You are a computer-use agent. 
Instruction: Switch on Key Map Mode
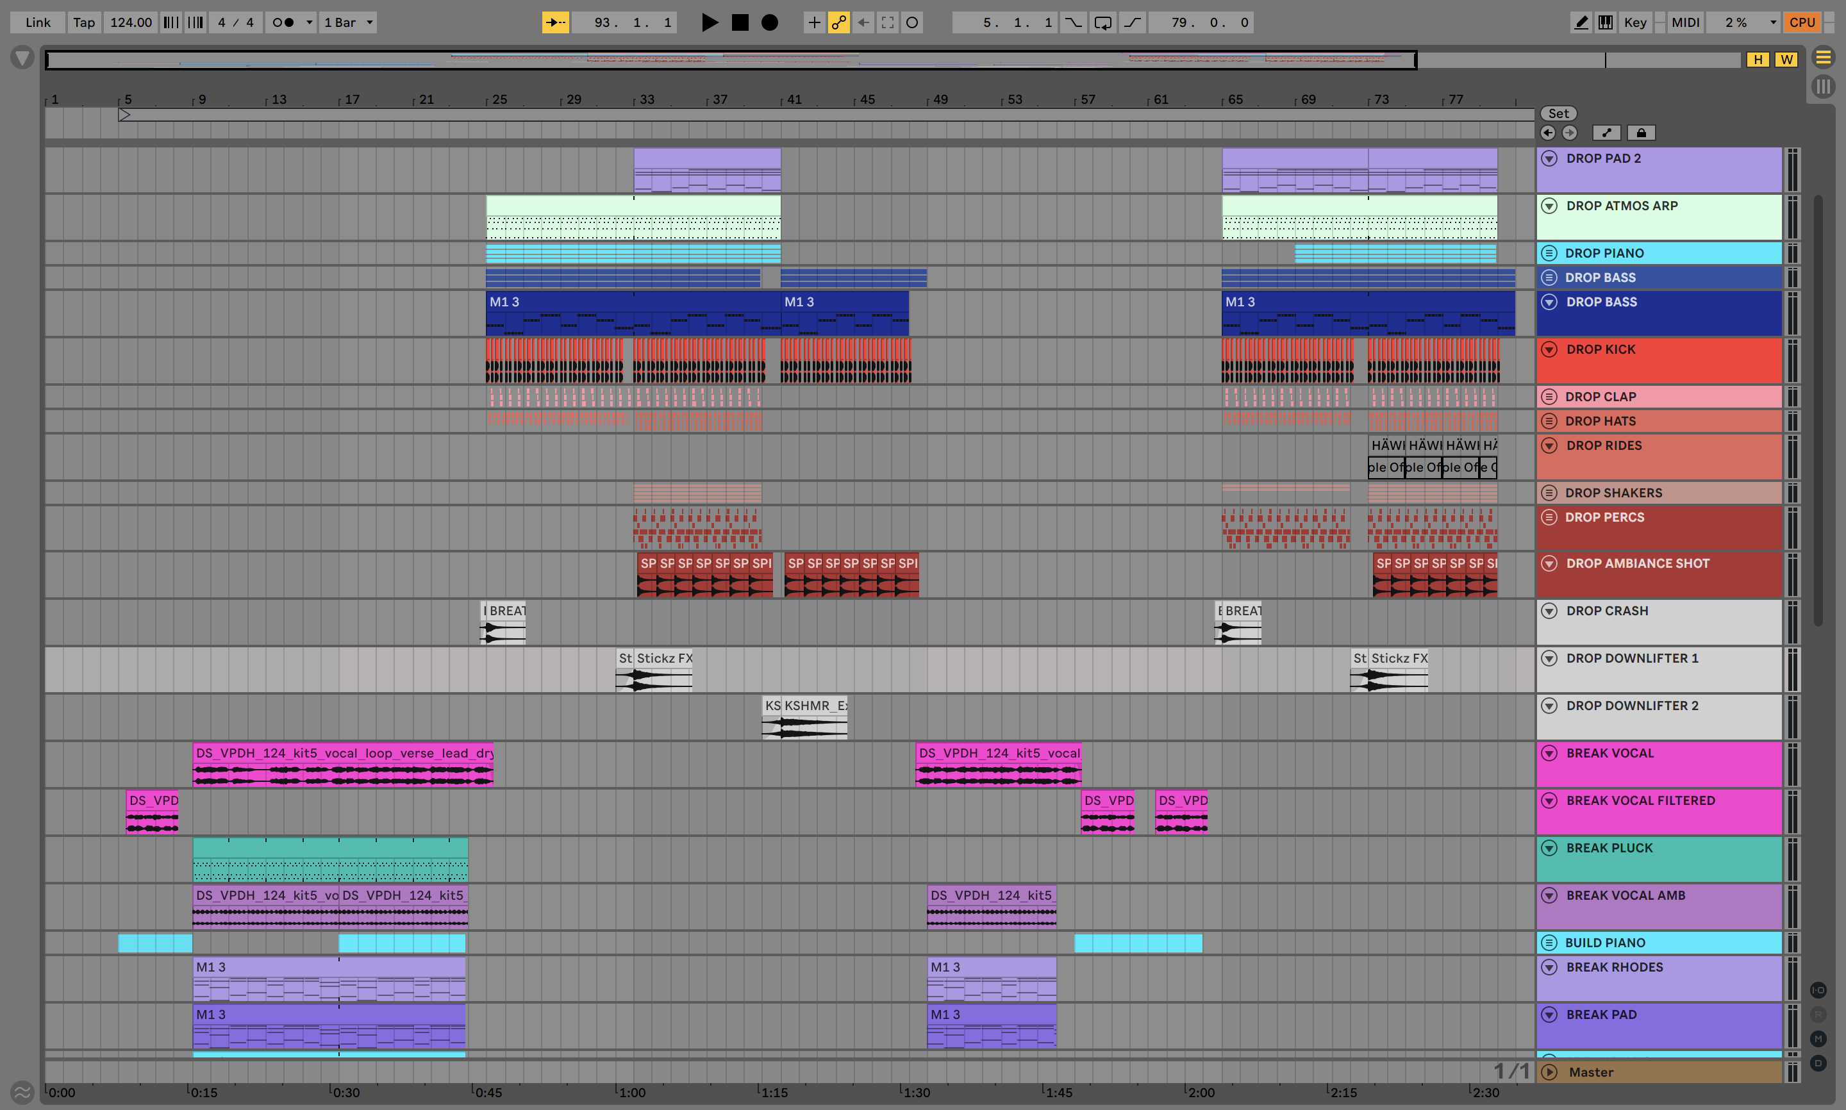point(1635,22)
